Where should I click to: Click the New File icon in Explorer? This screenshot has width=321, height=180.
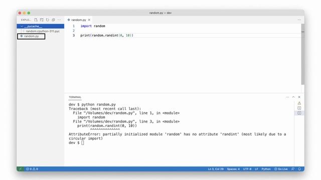(36, 20)
